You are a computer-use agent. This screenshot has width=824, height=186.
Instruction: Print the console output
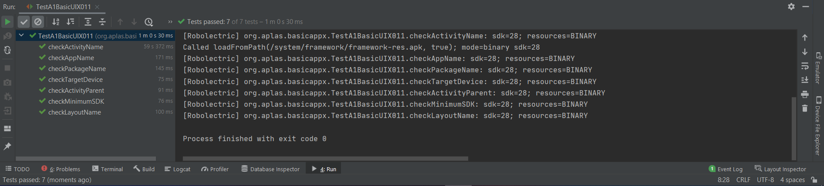(804, 95)
